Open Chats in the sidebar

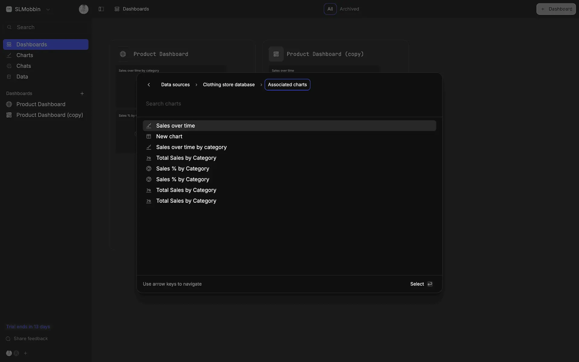click(24, 66)
